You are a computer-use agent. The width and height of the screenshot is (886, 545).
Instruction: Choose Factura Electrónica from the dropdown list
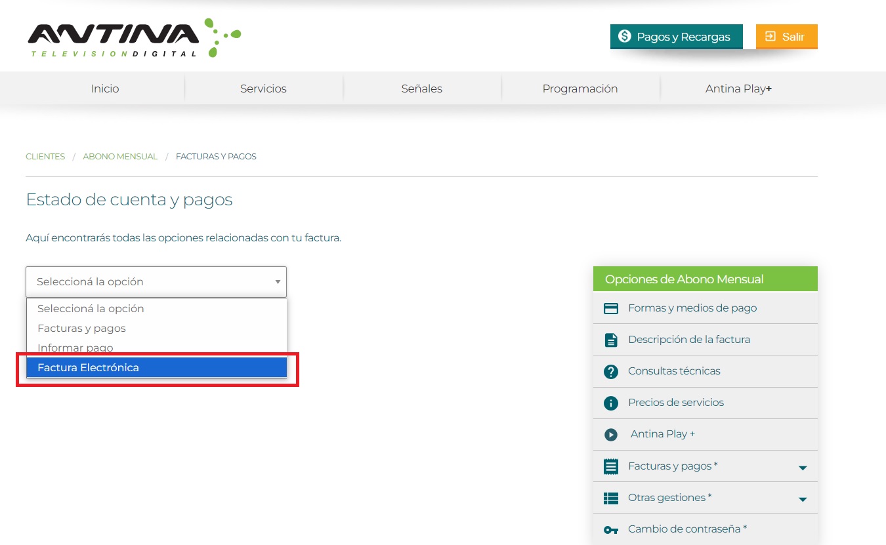156,368
